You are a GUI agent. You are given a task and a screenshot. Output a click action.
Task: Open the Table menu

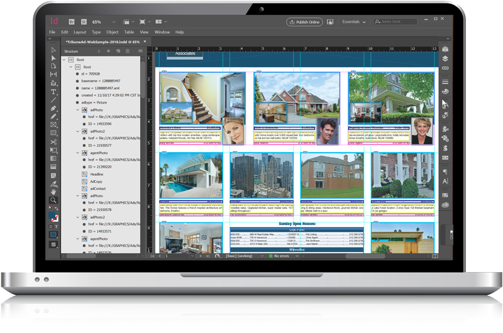(x=129, y=32)
